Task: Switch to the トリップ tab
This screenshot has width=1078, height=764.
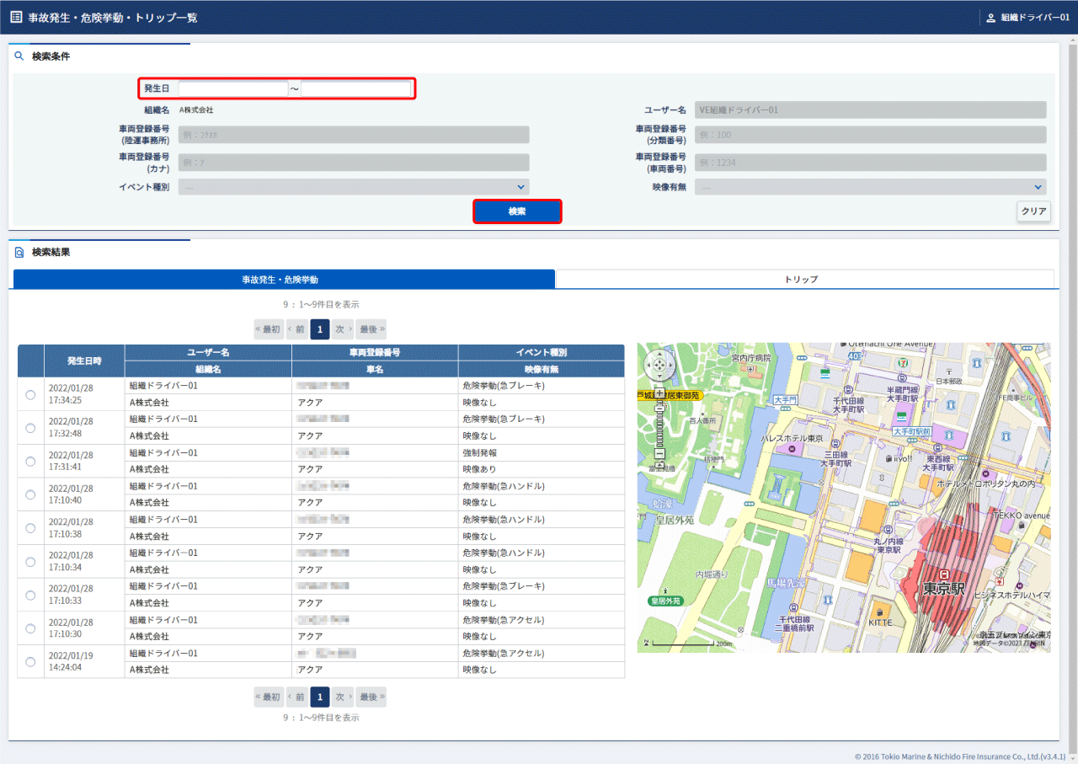Action: [x=804, y=279]
